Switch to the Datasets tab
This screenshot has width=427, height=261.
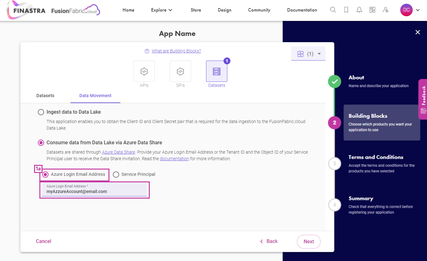pos(45,96)
